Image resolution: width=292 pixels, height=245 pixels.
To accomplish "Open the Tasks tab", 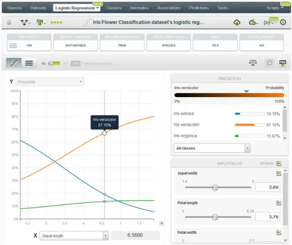I will pos(223,8).
